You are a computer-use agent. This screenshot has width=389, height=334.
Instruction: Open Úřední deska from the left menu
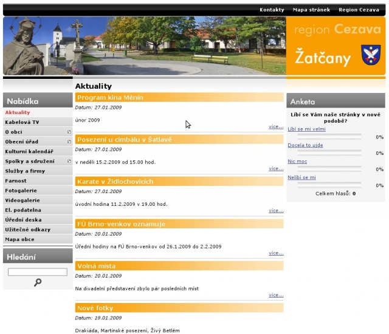point(24,220)
